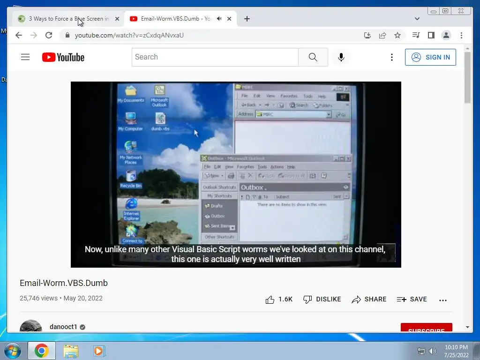Open the danooct1 channel avatar
480x360 pixels.
point(31,326)
